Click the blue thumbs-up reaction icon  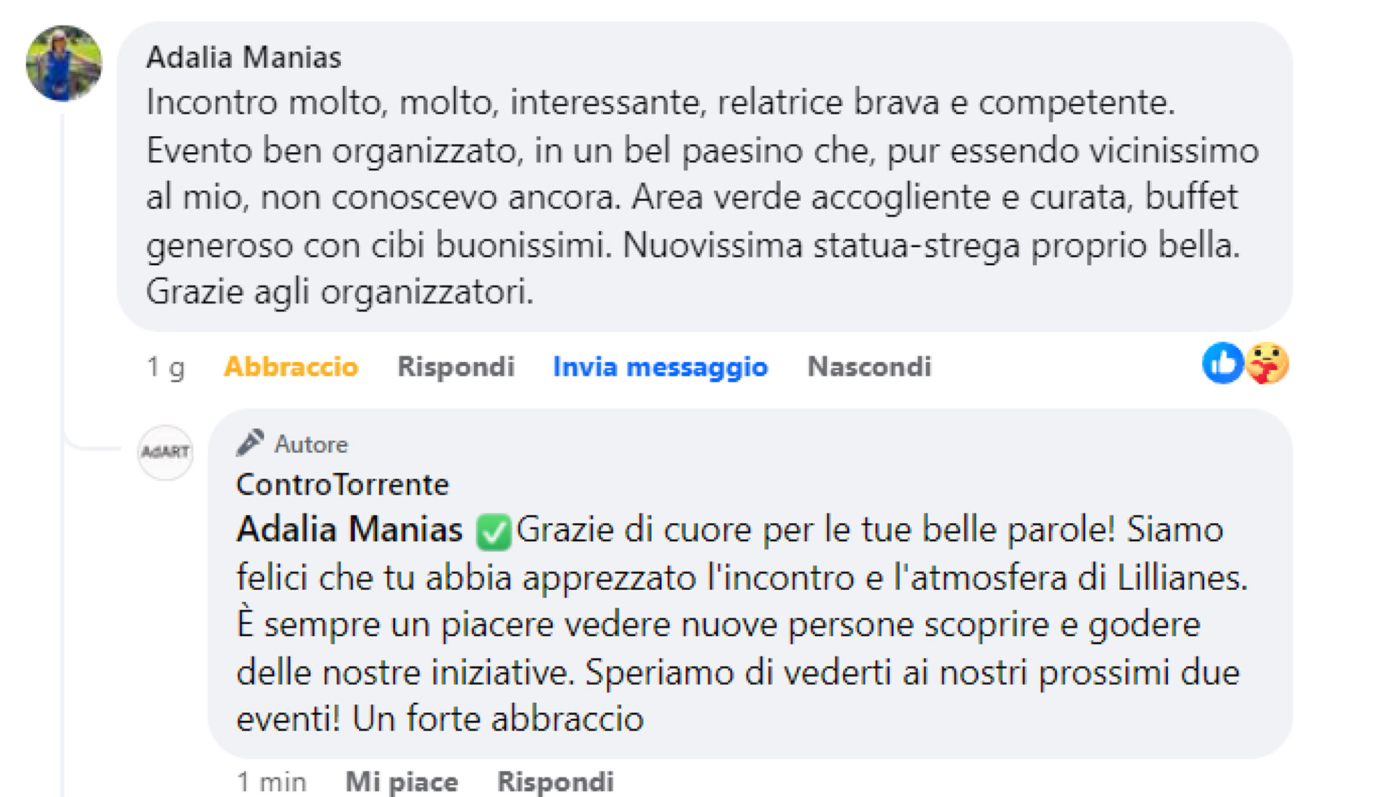pyautogui.click(x=1222, y=363)
